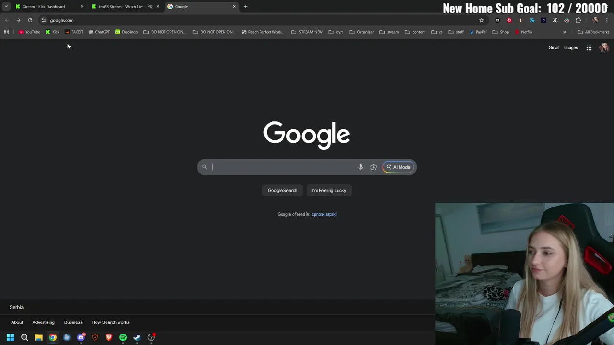Open new tab with plus button
The width and height of the screenshot is (614, 345).
[246, 6]
